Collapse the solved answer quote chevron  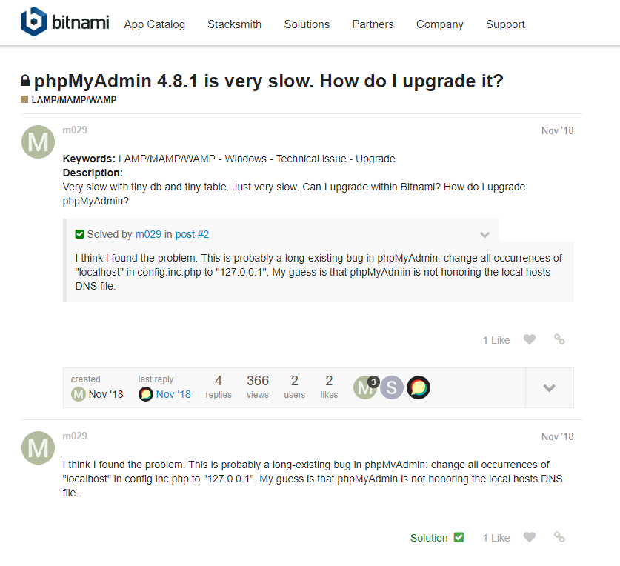tap(484, 235)
